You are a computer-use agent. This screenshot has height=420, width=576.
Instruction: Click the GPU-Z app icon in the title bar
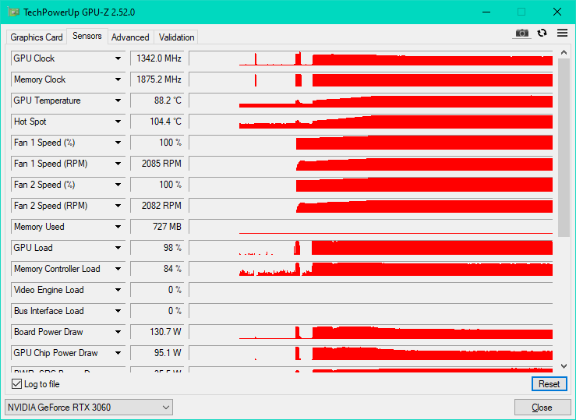[x=13, y=12]
